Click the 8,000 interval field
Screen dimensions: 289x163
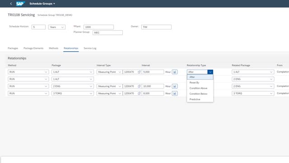coord(153,93)
